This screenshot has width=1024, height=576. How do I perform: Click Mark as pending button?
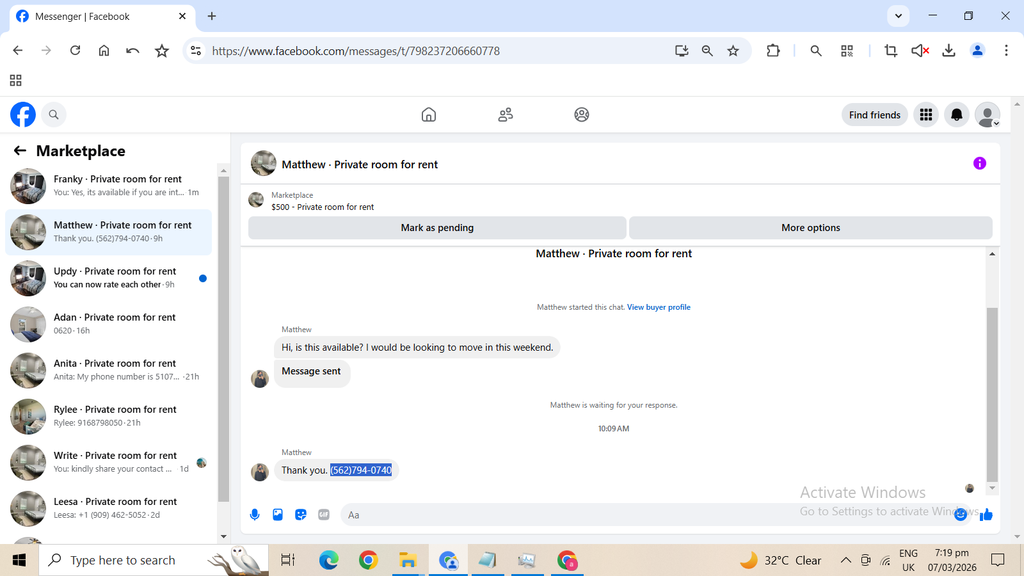click(x=437, y=228)
